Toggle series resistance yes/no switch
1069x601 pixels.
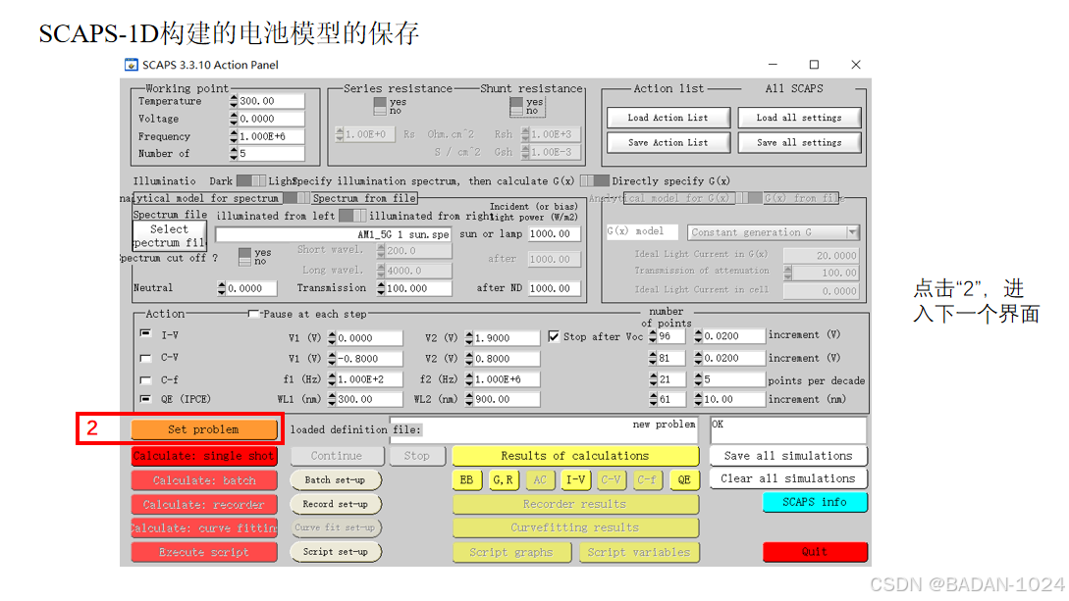tap(381, 106)
